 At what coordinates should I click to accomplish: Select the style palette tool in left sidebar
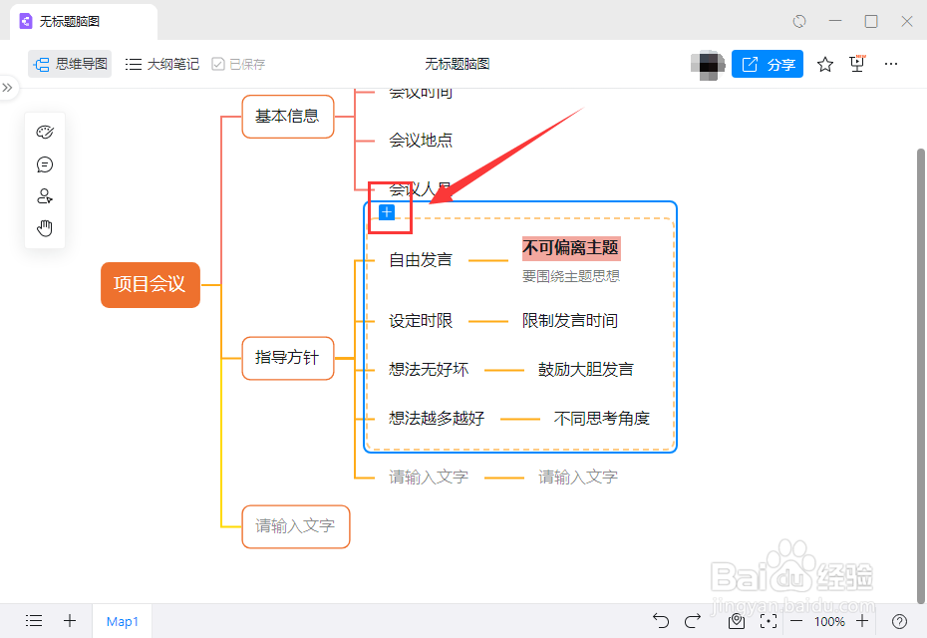(44, 131)
